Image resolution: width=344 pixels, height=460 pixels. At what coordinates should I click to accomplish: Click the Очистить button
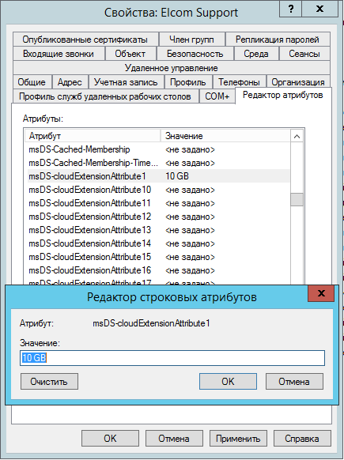click(x=49, y=382)
